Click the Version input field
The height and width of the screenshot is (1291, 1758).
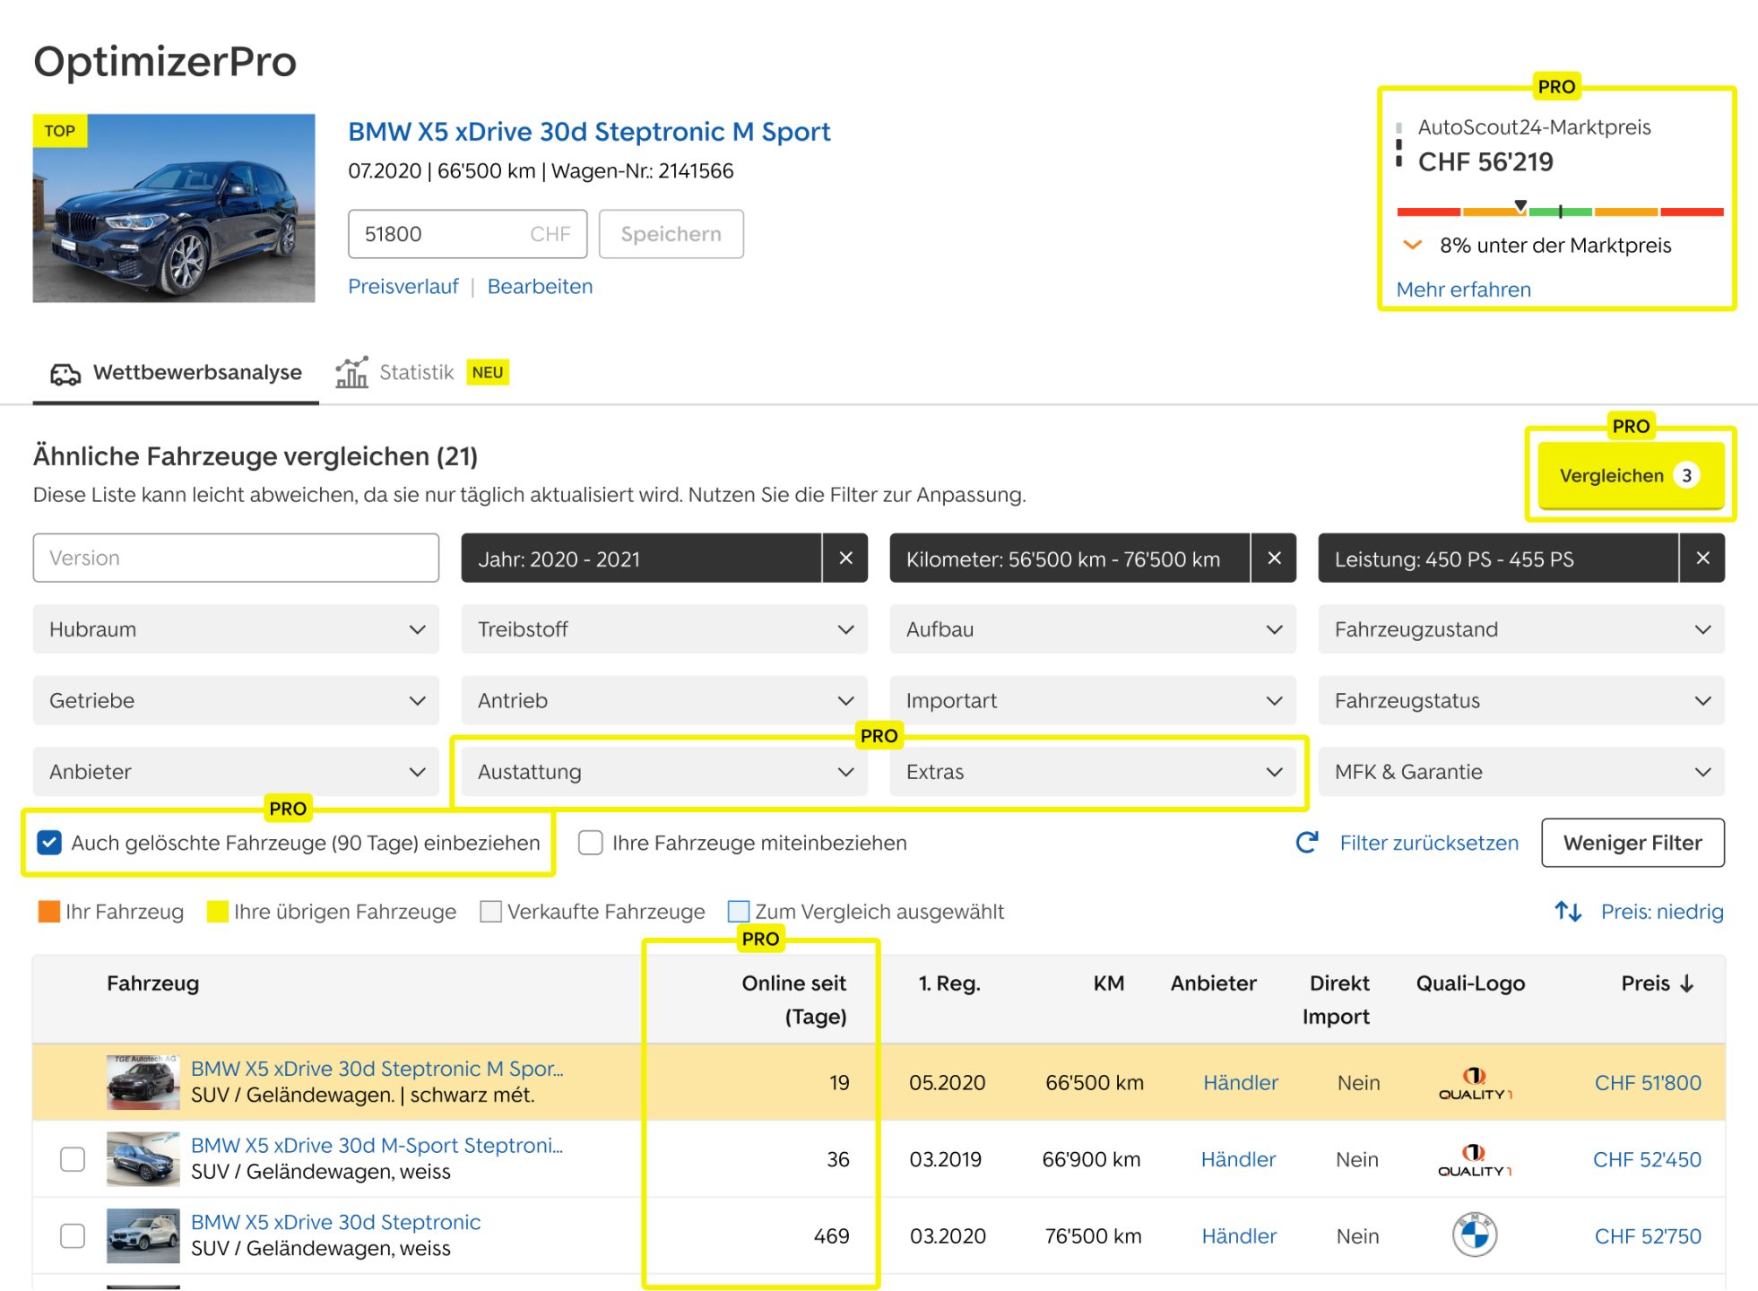[236, 558]
